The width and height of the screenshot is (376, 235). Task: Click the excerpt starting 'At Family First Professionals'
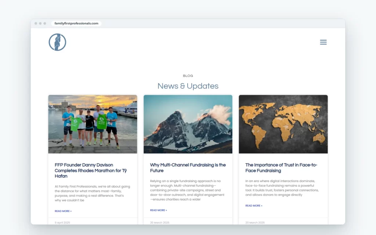[92, 193]
